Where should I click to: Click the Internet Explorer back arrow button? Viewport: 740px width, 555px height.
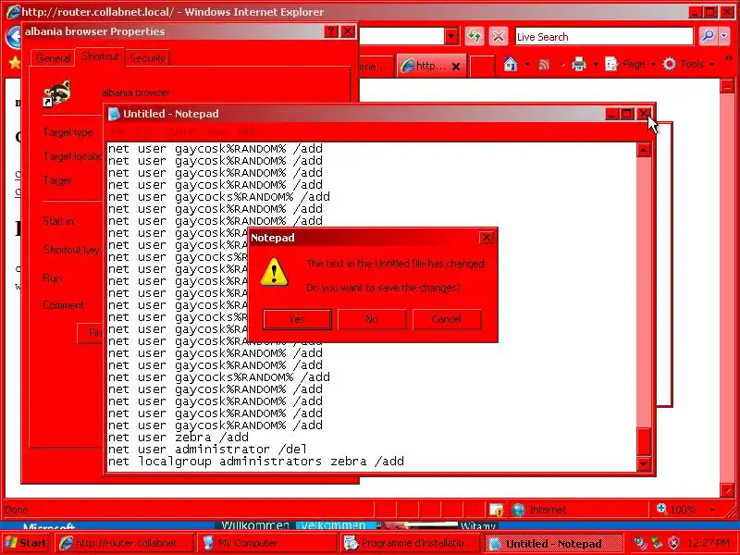14,36
